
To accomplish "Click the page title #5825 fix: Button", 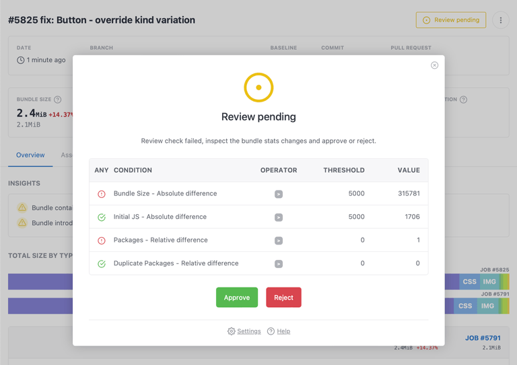I will [102, 20].
